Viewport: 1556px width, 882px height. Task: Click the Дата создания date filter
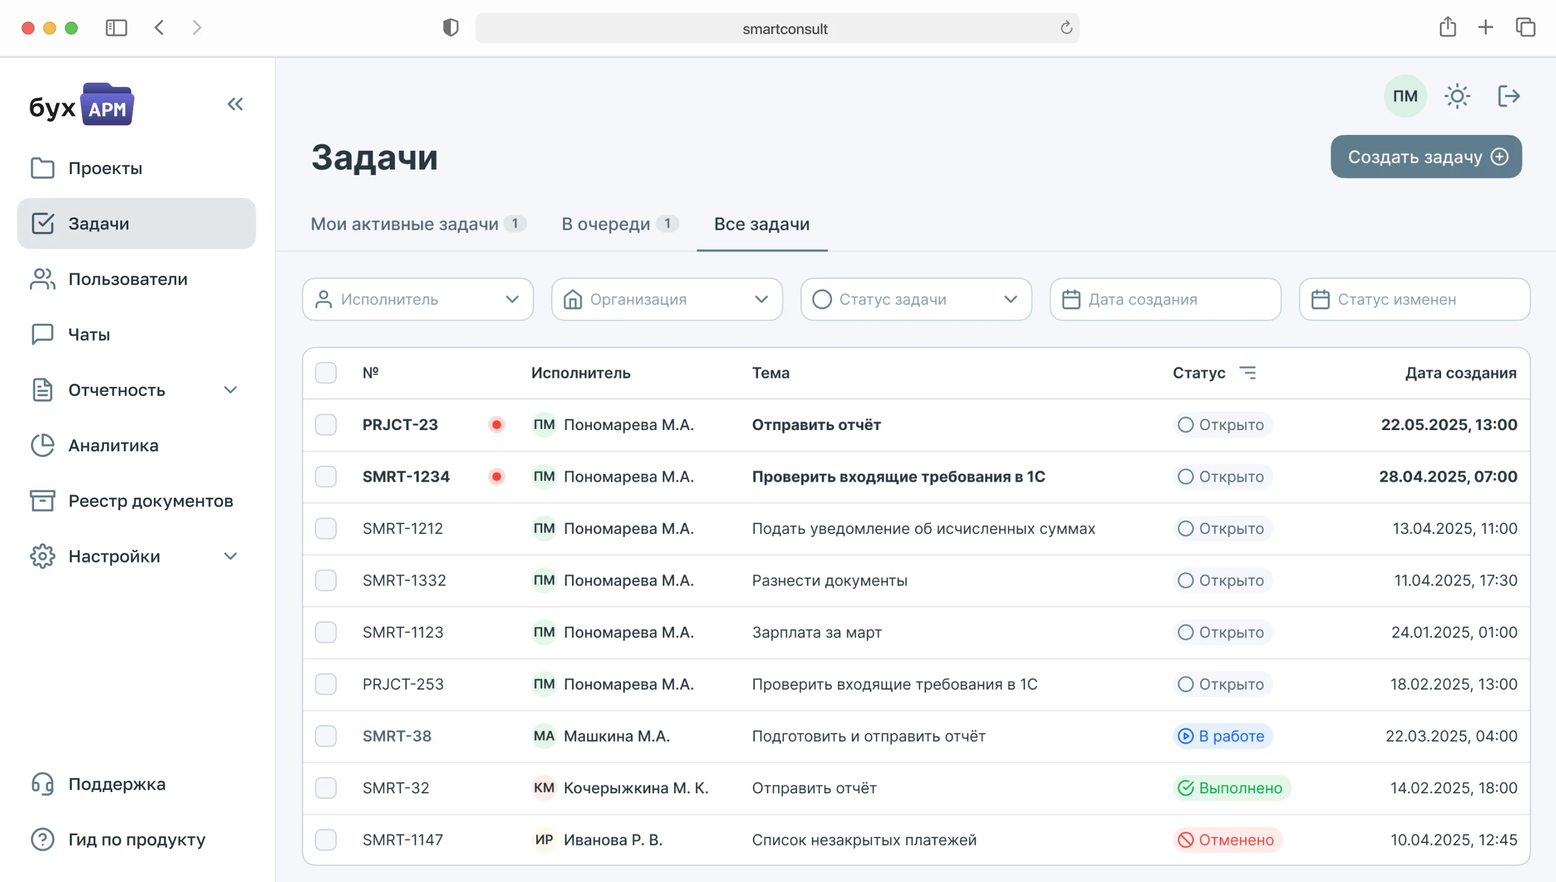tap(1165, 299)
